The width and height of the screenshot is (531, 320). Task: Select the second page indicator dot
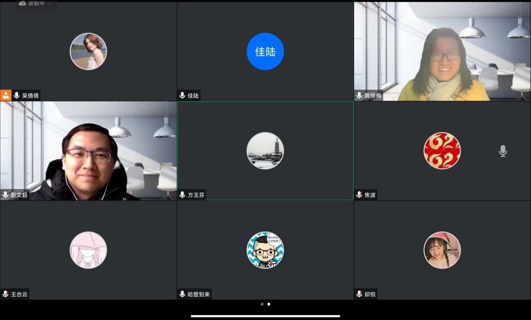(269, 304)
